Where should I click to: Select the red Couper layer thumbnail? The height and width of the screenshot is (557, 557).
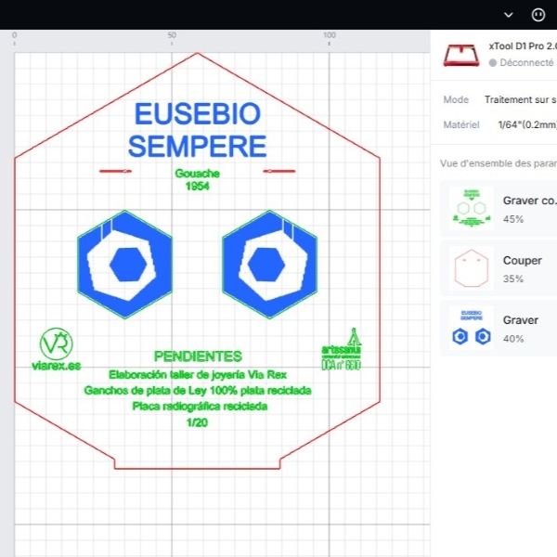coord(471,269)
